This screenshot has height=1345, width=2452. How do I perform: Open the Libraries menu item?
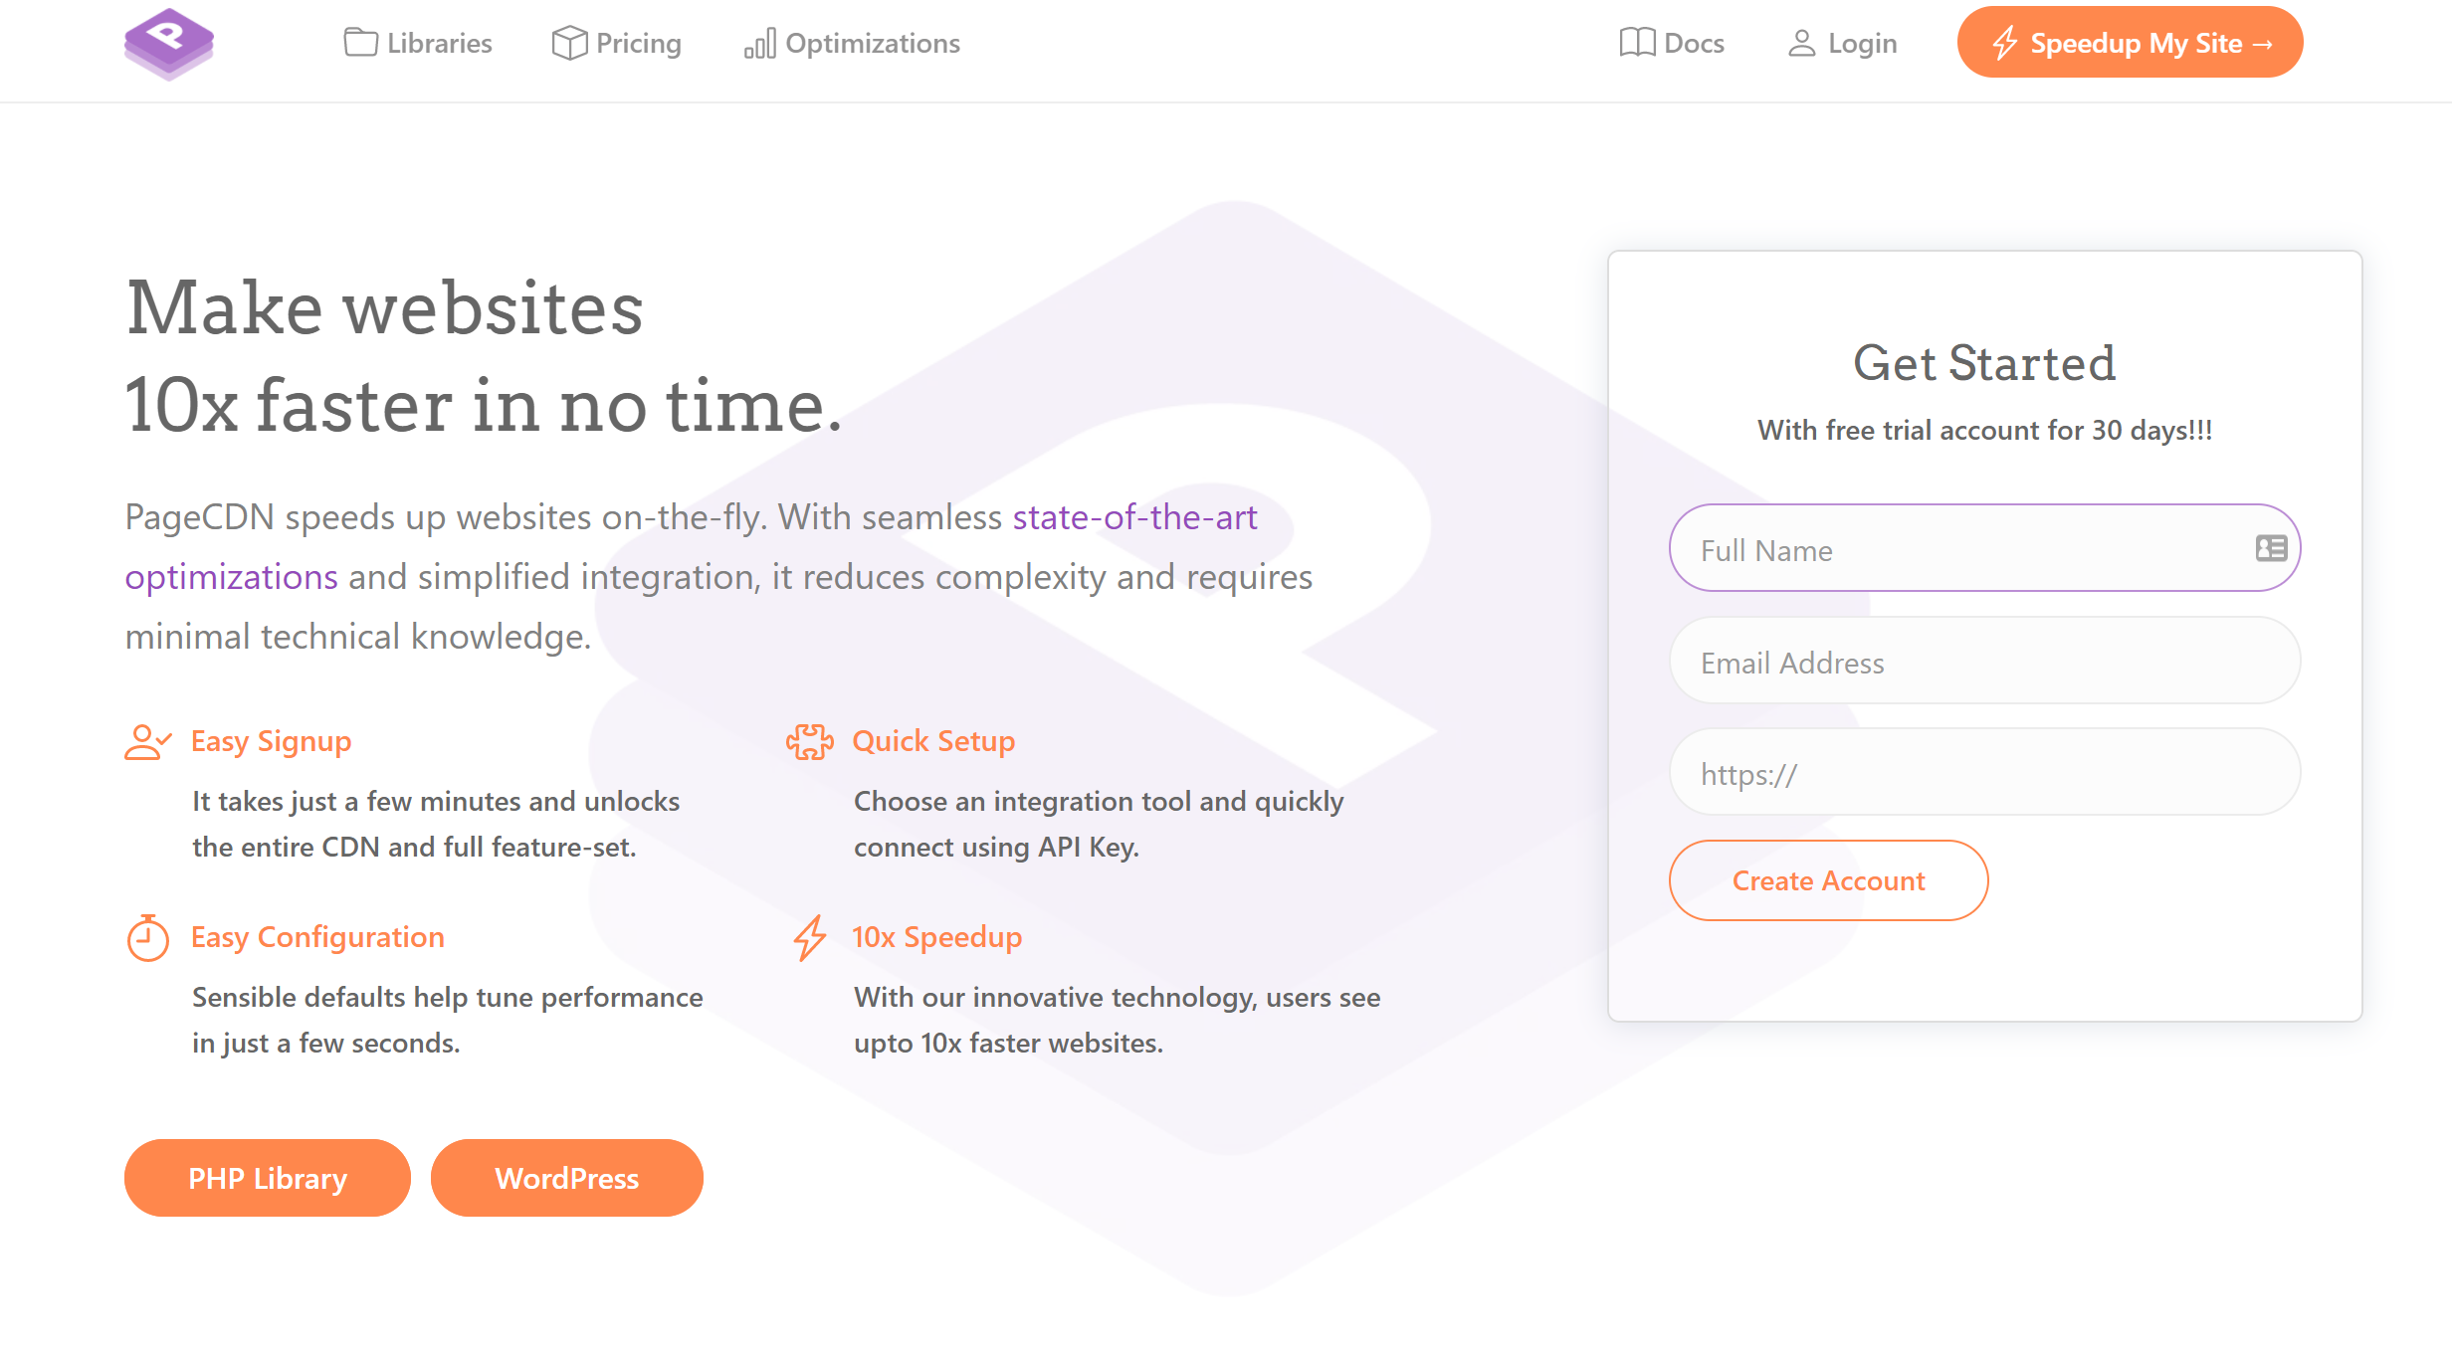[x=439, y=43]
